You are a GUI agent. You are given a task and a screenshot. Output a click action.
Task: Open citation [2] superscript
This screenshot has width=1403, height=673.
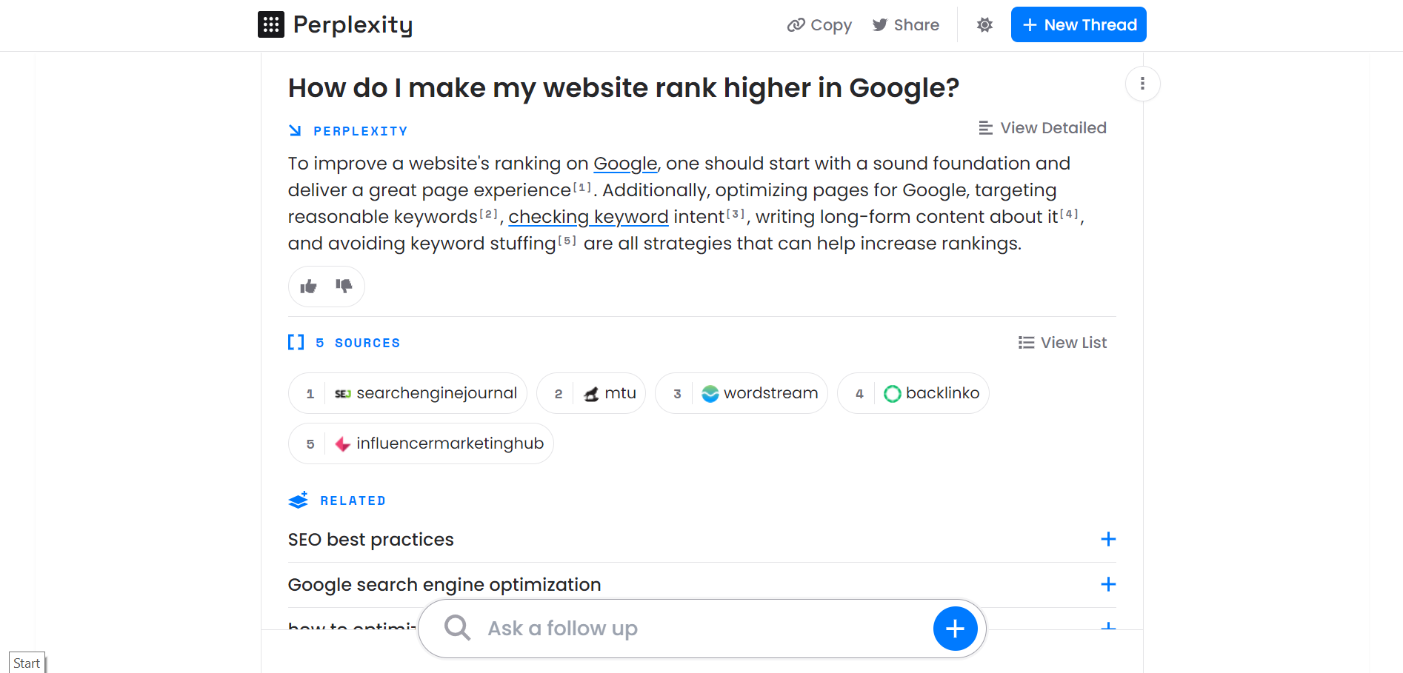[489, 214]
